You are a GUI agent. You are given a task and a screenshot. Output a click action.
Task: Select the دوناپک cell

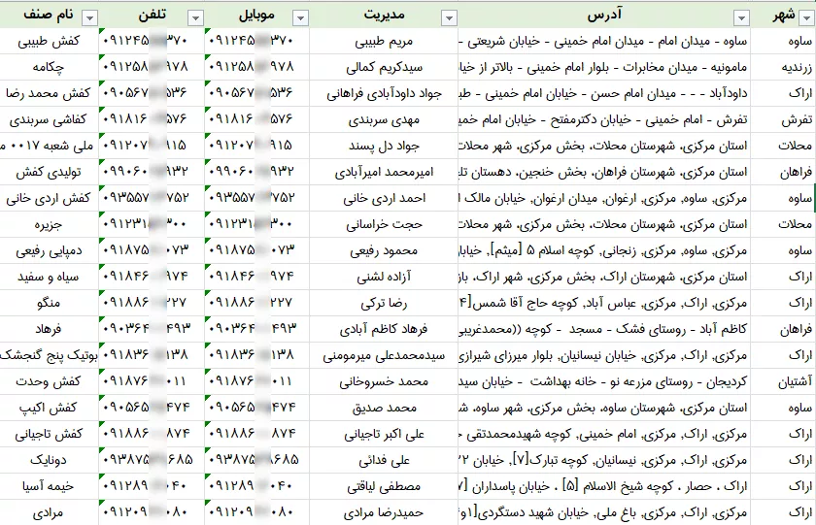pos(49,460)
